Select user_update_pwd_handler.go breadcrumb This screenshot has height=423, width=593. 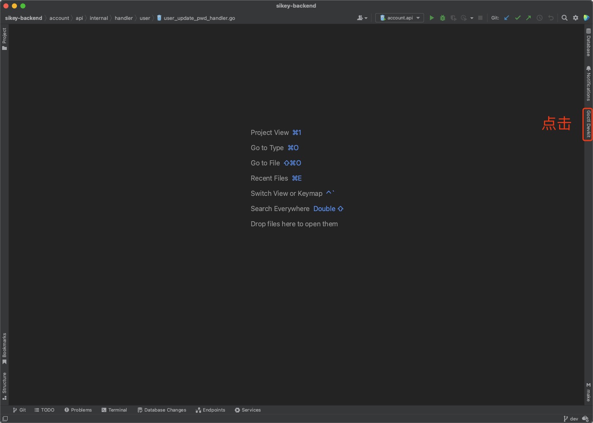196,18
